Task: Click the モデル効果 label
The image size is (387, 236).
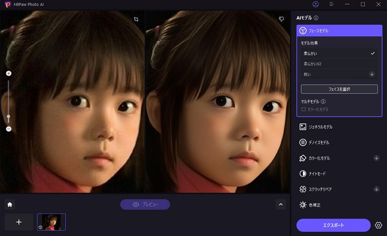Action: point(309,43)
